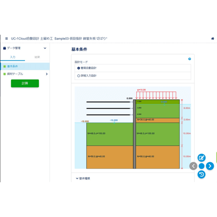Click the 基本条件 page heading
Image resolution: width=217 pixels, height=217 pixels.
click(x=79, y=49)
